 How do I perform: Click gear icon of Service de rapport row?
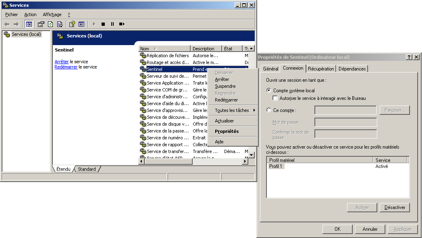[143, 145]
